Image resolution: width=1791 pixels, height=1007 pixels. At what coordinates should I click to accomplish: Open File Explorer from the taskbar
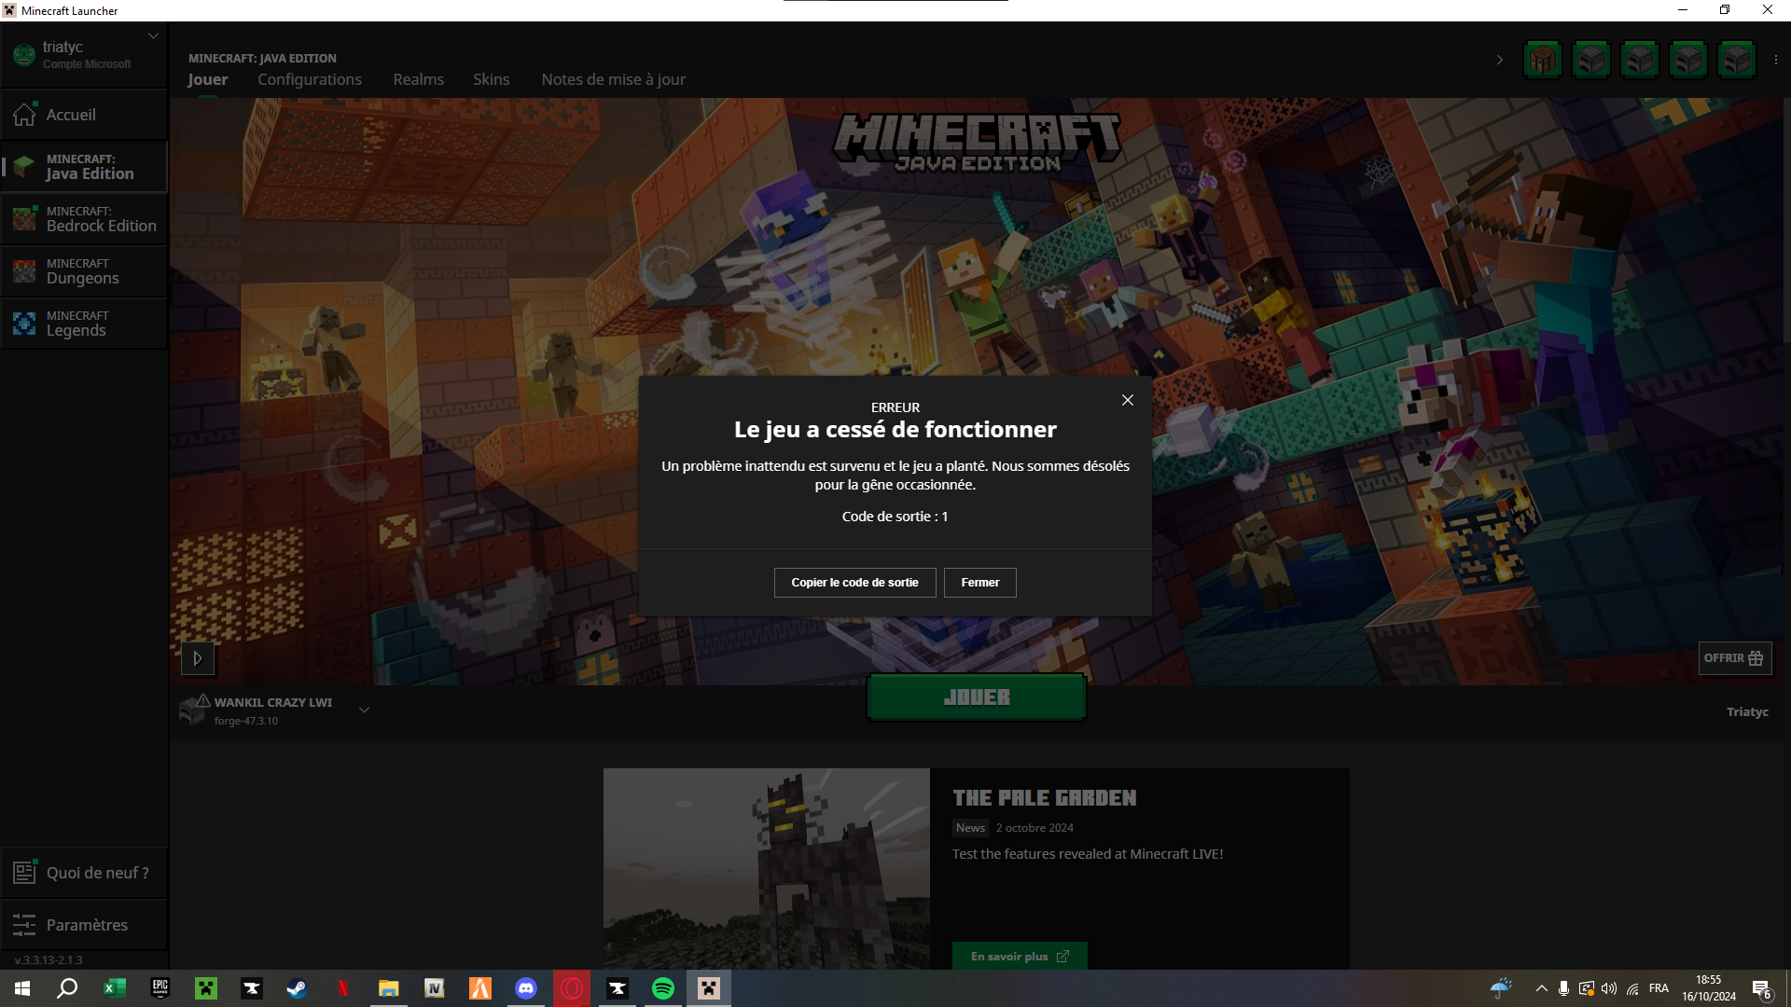click(388, 988)
